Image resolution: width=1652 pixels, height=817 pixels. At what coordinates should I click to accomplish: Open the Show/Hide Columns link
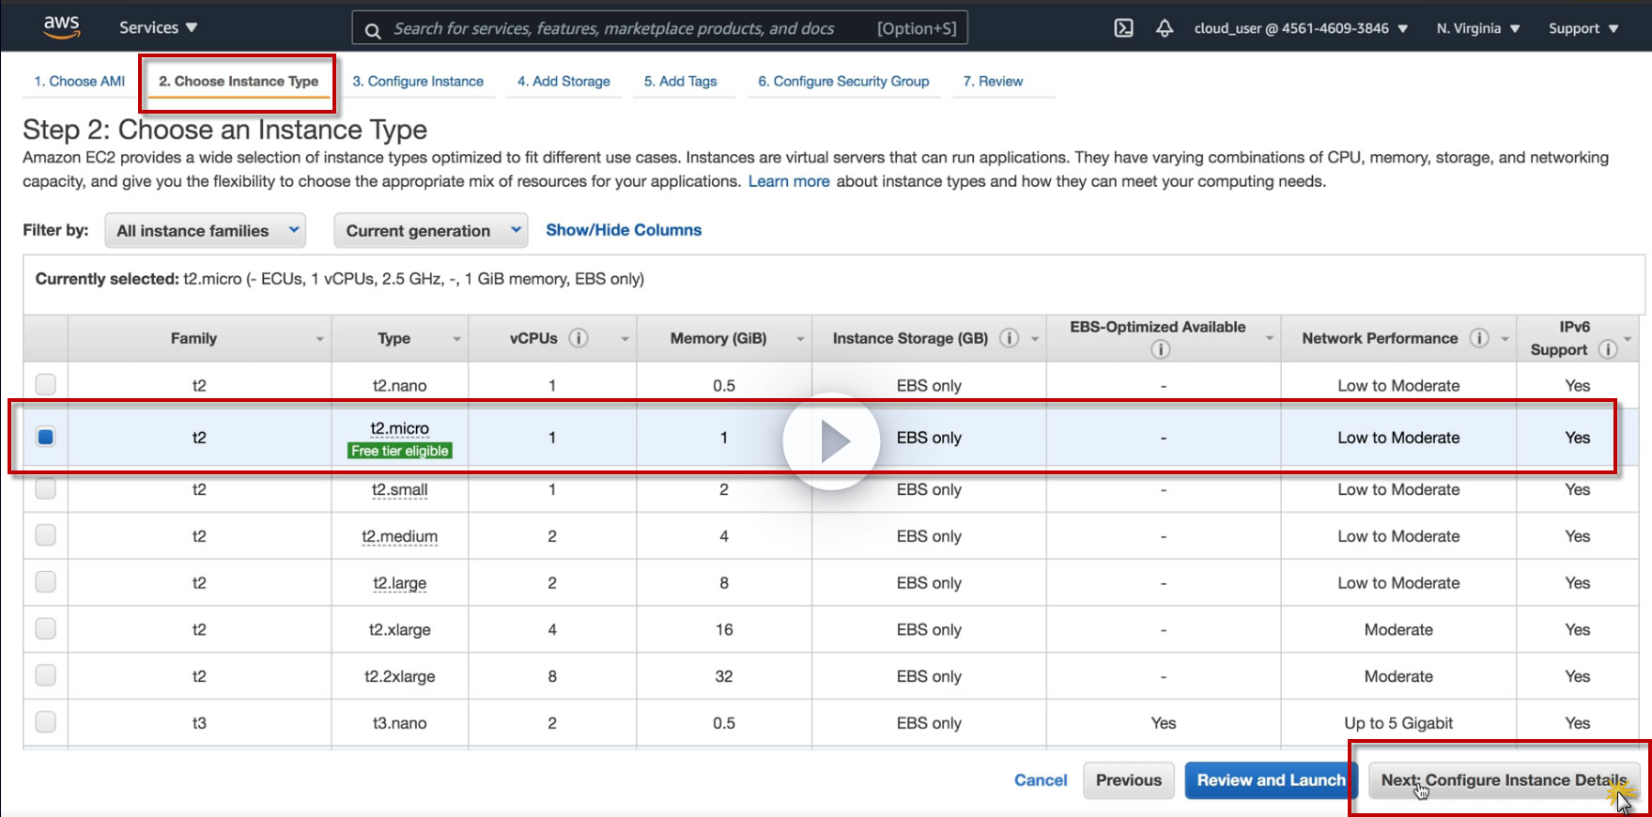624,230
